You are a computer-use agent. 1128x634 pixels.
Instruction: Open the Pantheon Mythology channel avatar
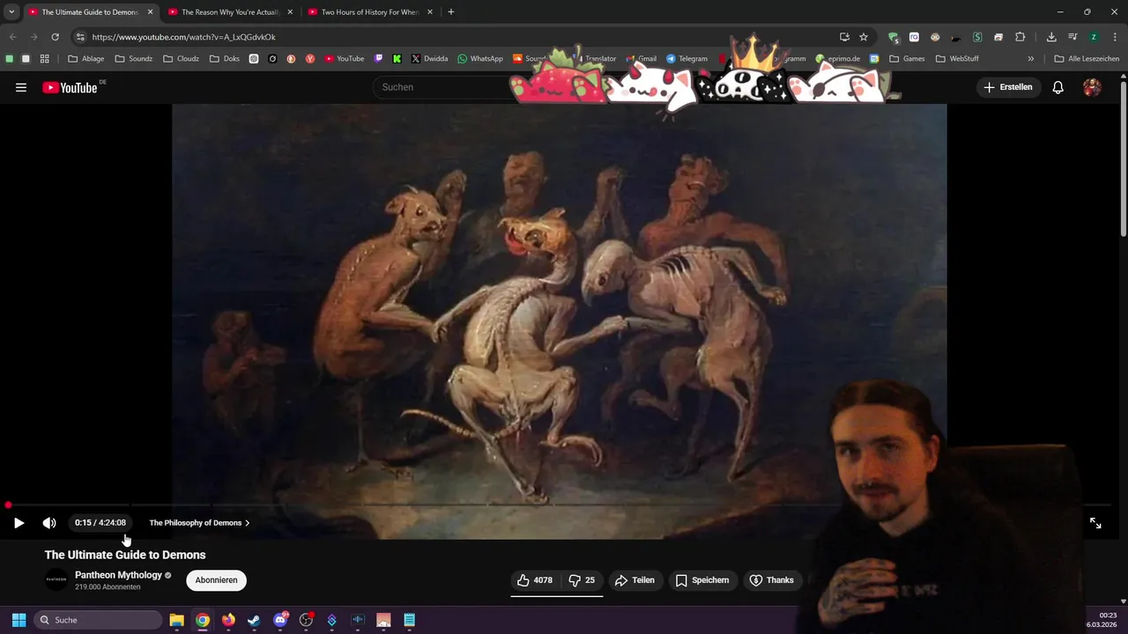coord(56,580)
